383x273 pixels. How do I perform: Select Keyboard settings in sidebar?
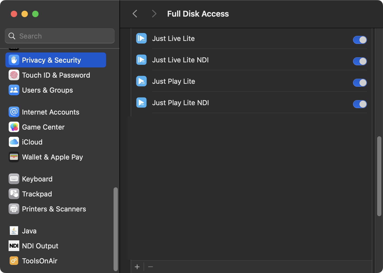(56, 179)
